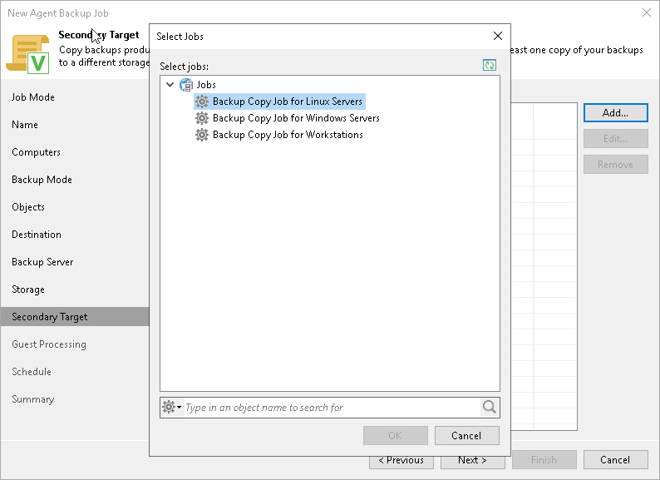Focus the object name search field
This screenshot has width=660, height=480.
coord(332,408)
